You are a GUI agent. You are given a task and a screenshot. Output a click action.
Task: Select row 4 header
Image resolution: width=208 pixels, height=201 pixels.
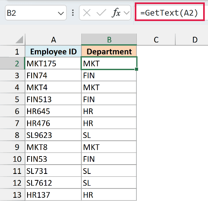pyautogui.click(x=13, y=87)
